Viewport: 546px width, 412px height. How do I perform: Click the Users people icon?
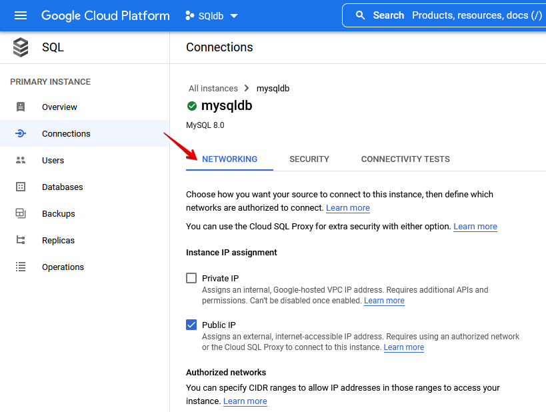coord(21,160)
